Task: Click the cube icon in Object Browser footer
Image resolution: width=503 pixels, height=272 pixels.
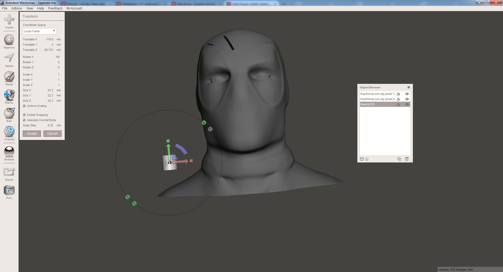Action: (x=362, y=159)
